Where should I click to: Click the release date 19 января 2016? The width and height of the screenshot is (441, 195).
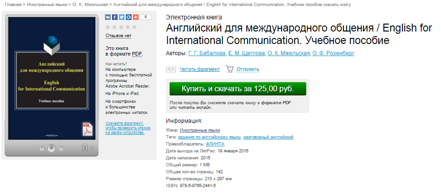[233, 151]
